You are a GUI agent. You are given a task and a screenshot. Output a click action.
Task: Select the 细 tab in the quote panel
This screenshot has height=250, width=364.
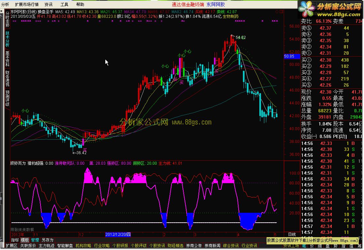click(320, 246)
